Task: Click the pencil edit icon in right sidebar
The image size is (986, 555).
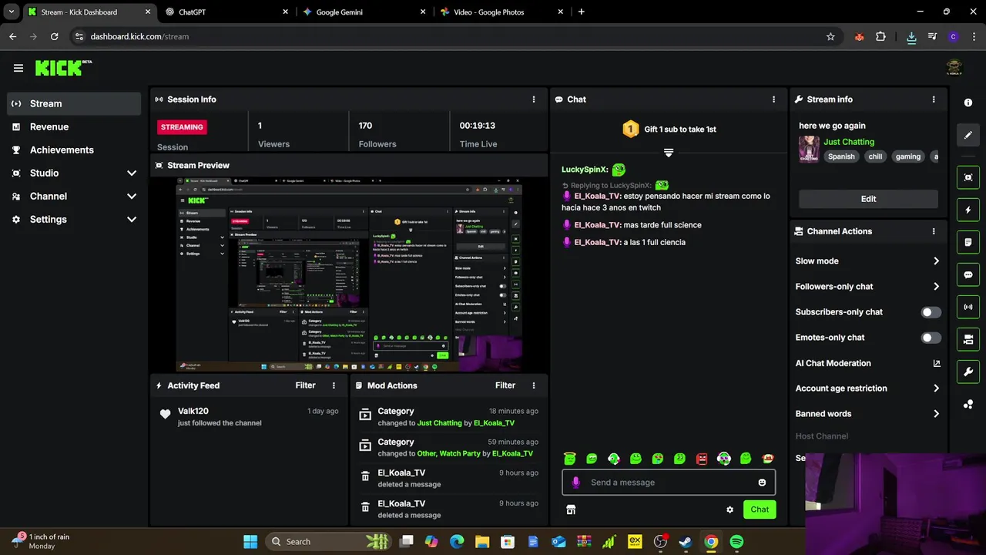Action: pos(968,135)
